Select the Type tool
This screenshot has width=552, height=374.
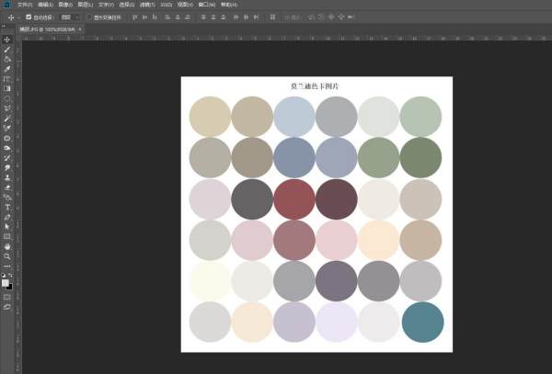click(x=6, y=207)
